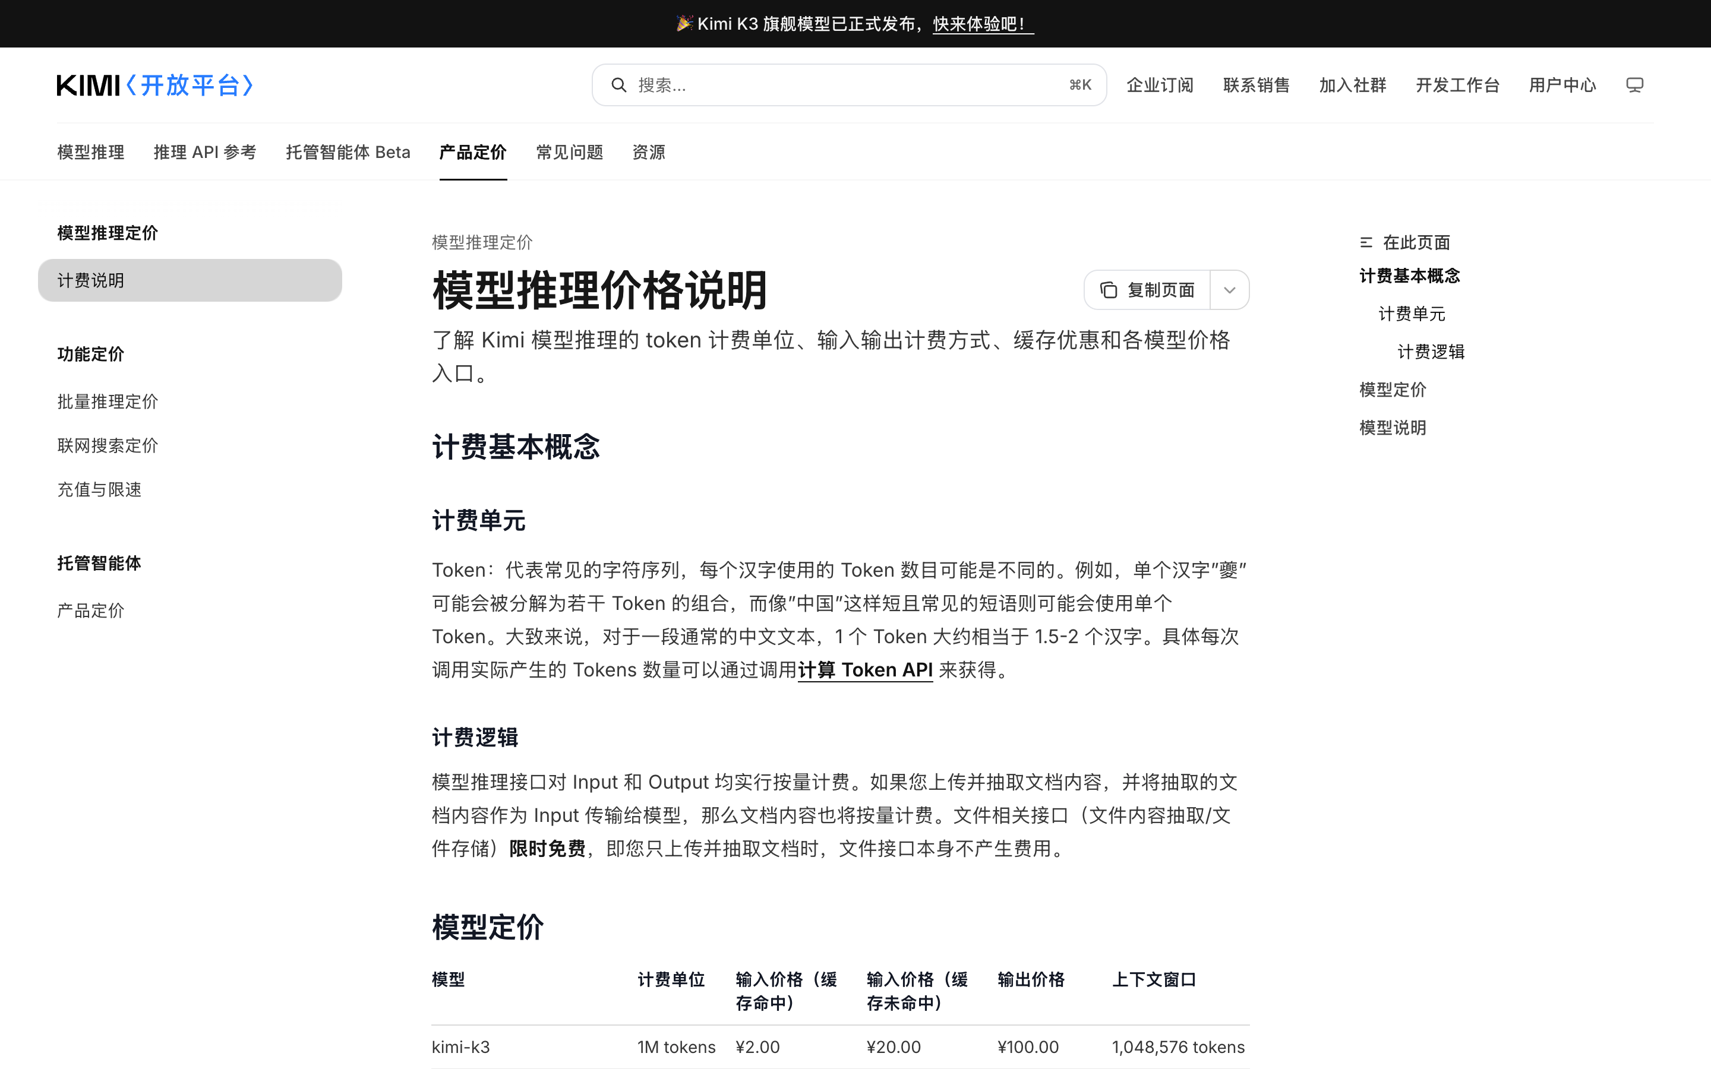Screen dimensions: 1711x1069
Task: Click the 复制页面 button
Action: point(1147,290)
